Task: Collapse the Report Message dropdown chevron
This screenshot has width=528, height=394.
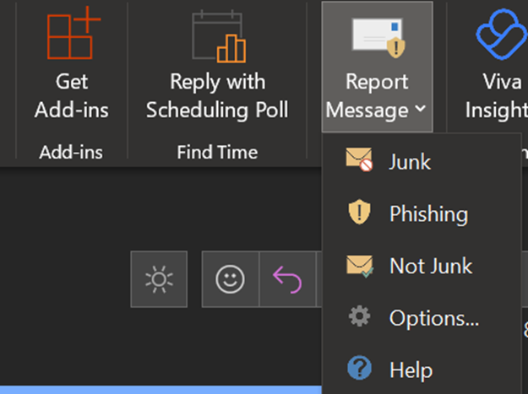Action: 420,108
